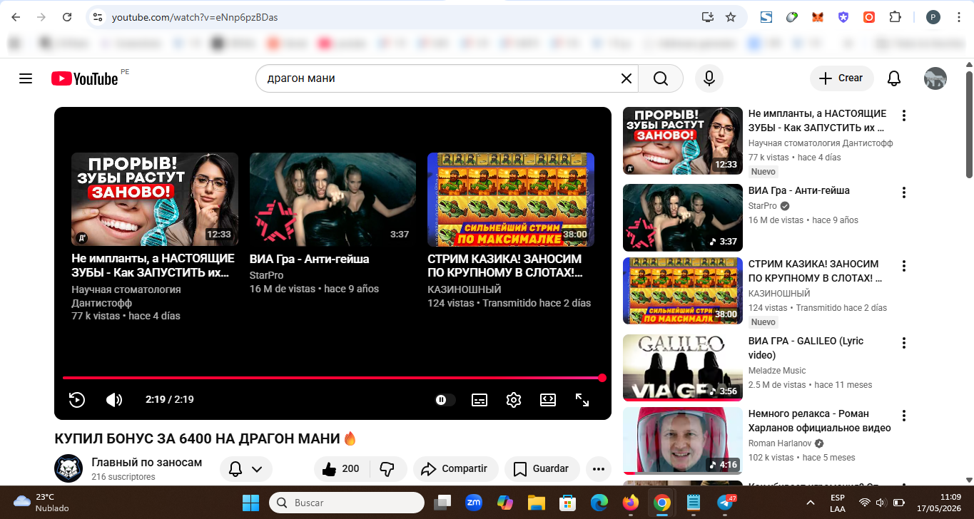974x519 pixels.
Task: Dislike the video with thumbs down
Action: click(387, 469)
